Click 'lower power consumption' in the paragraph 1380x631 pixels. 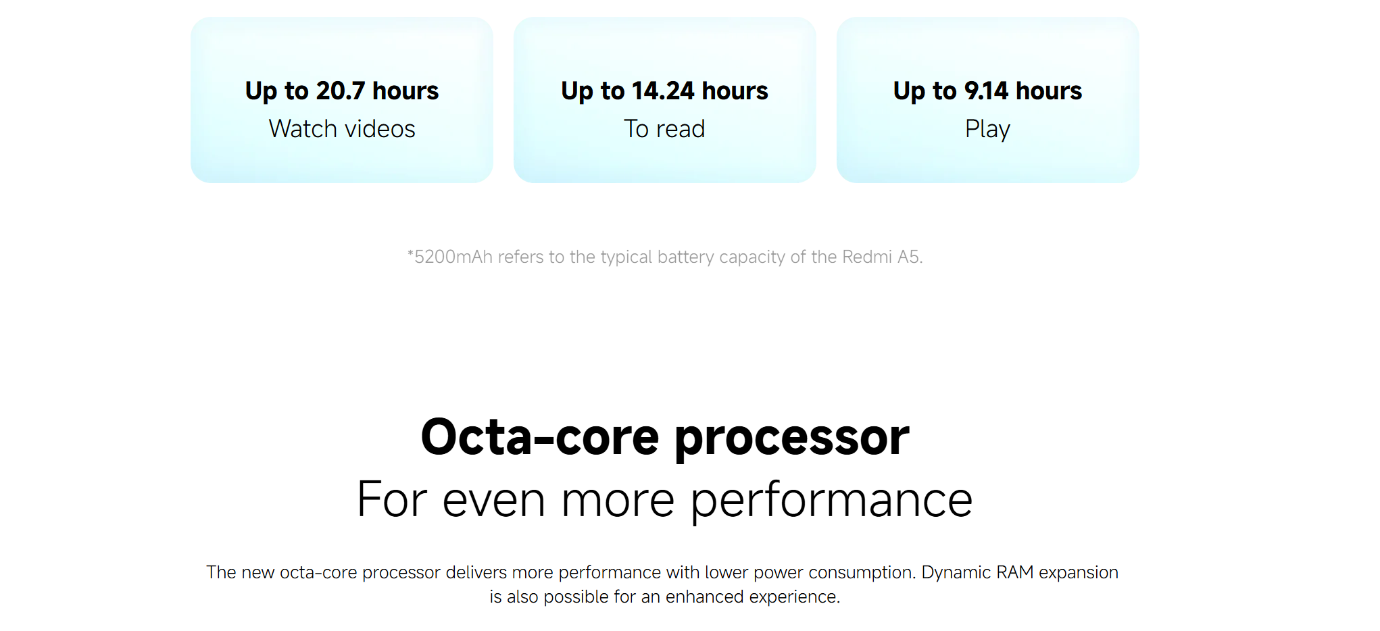(x=810, y=572)
